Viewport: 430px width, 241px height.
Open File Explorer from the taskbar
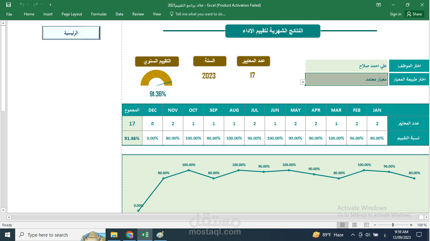[x=114, y=235]
